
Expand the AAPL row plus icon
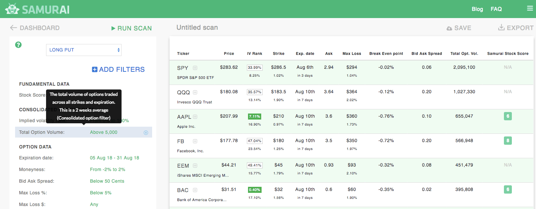195,117
